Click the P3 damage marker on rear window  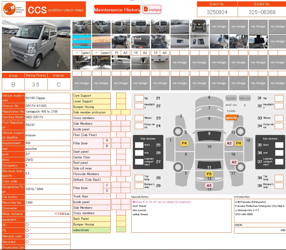click(x=209, y=174)
